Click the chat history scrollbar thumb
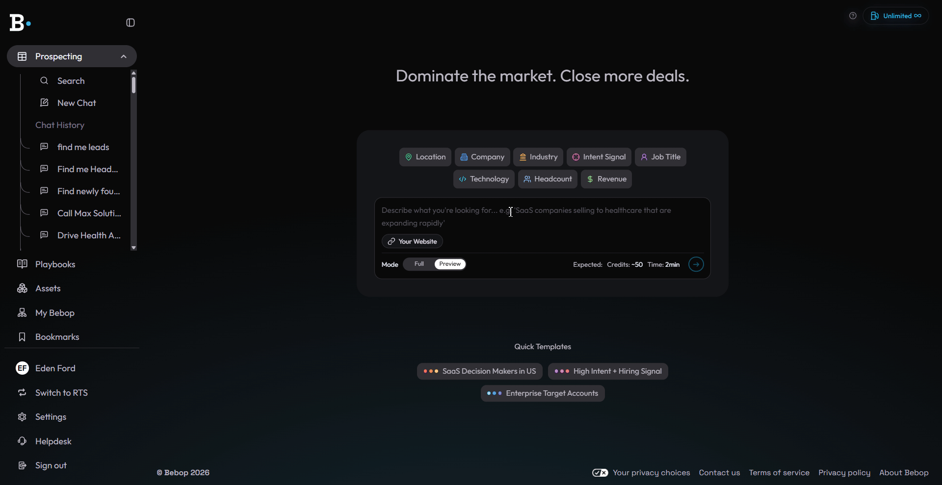 coord(133,85)
